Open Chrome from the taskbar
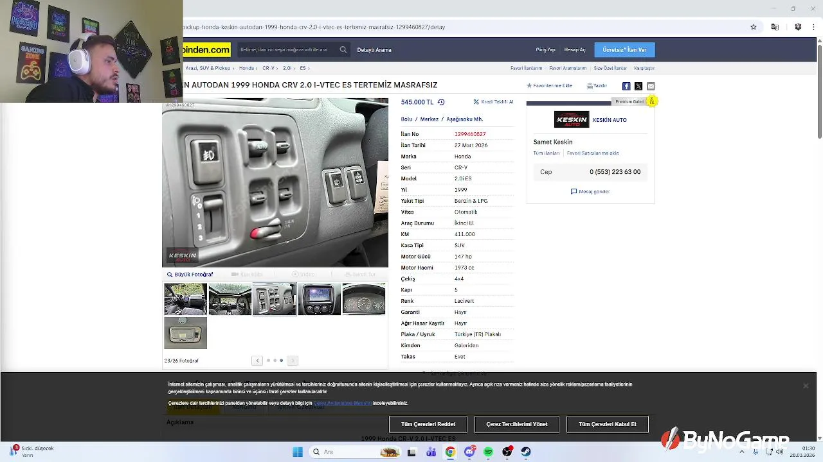Viewport: 823px width, 462px height. point(450,452)
